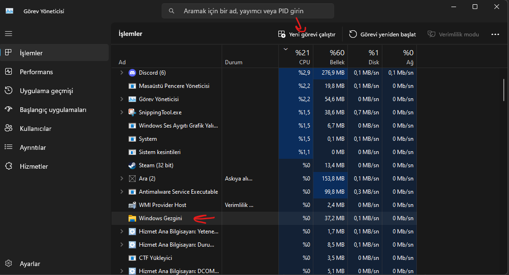Click Verimlilik... status of WMI Provider Host
This screenshot has height=275, width=509.
(x=239, y=205)
